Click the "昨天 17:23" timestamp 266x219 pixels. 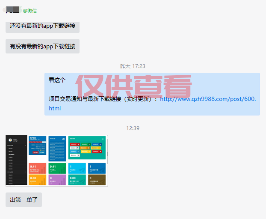coord(133,66)
